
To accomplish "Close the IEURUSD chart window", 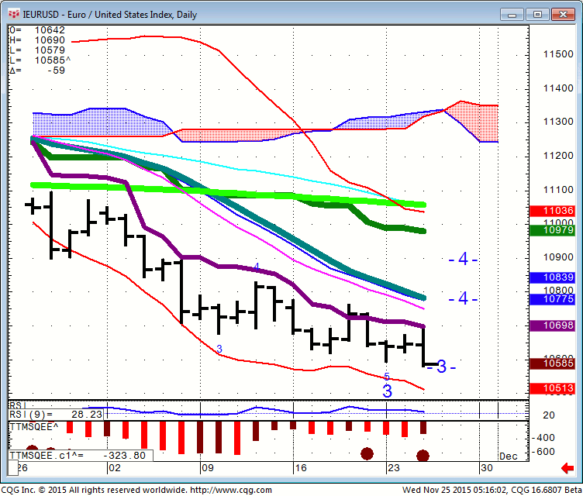I will tap(563, 15).
